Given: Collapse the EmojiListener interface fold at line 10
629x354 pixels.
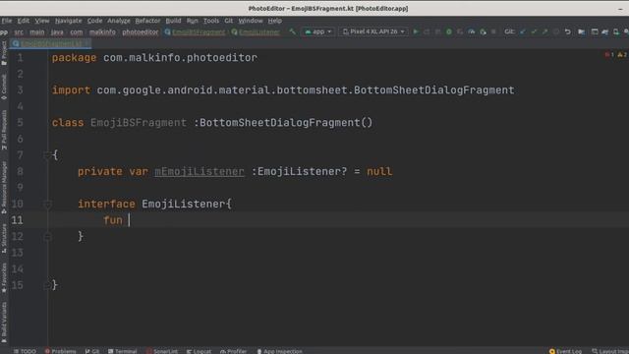Looking at the screenshot, I should click(47, 205).
